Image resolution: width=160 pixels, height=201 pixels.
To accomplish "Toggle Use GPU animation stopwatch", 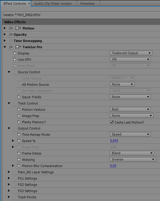I will (15, 60).
